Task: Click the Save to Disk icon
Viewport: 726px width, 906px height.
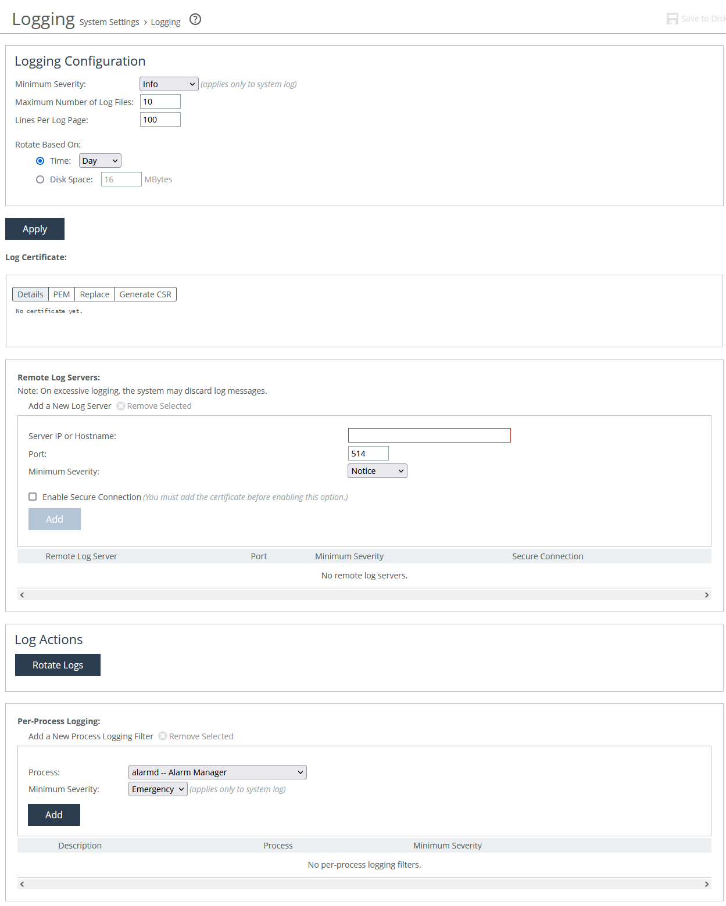Action: tap(672, 19)
